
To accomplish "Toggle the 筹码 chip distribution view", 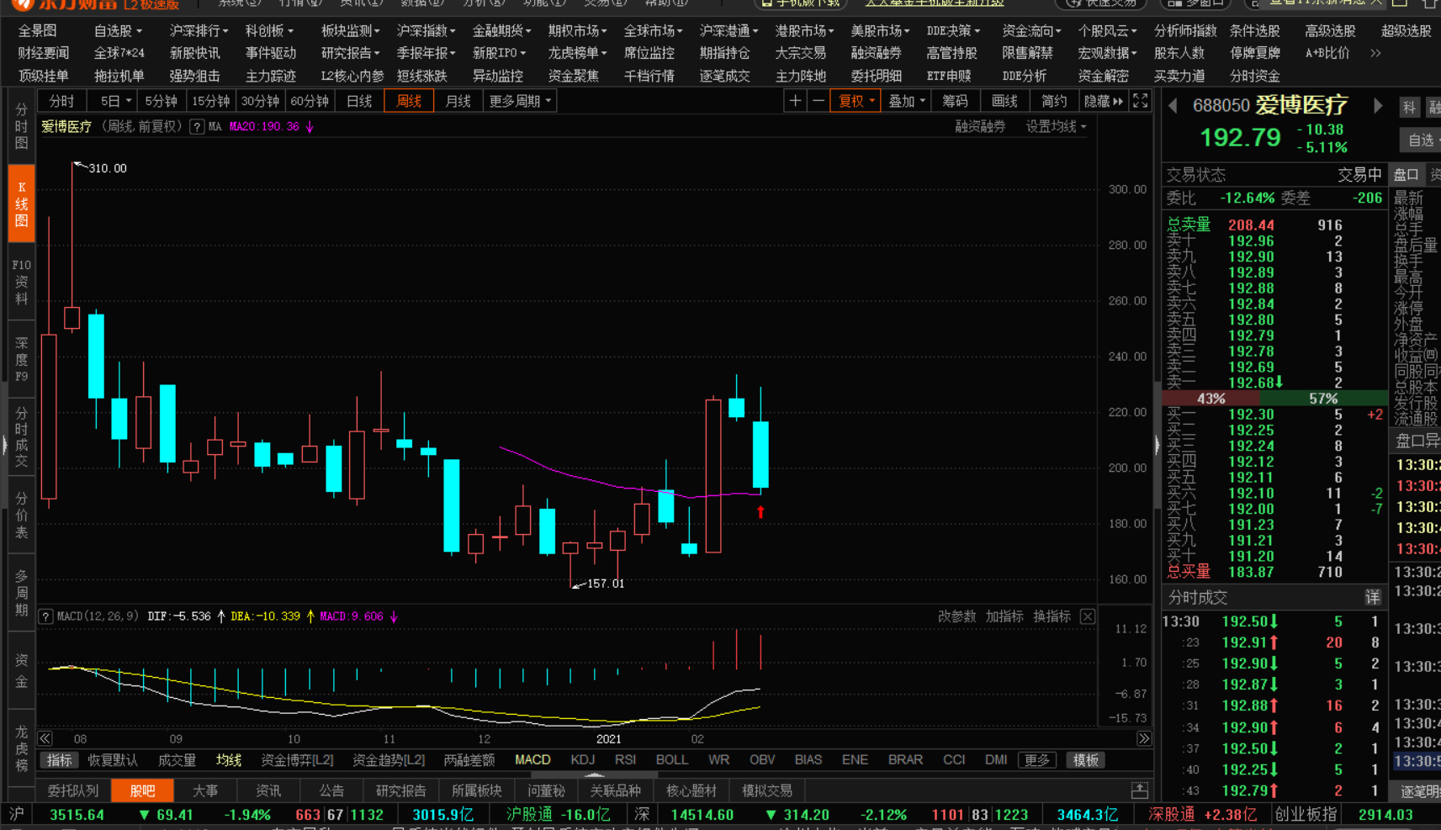I will pyautogui.click(x=955, y=101).
